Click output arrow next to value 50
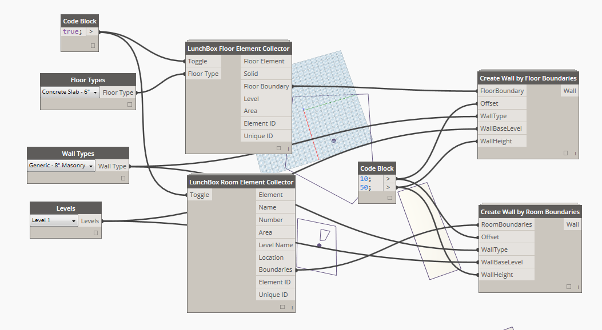This screenshot has width=602, height=330. (x=388, y=187)
